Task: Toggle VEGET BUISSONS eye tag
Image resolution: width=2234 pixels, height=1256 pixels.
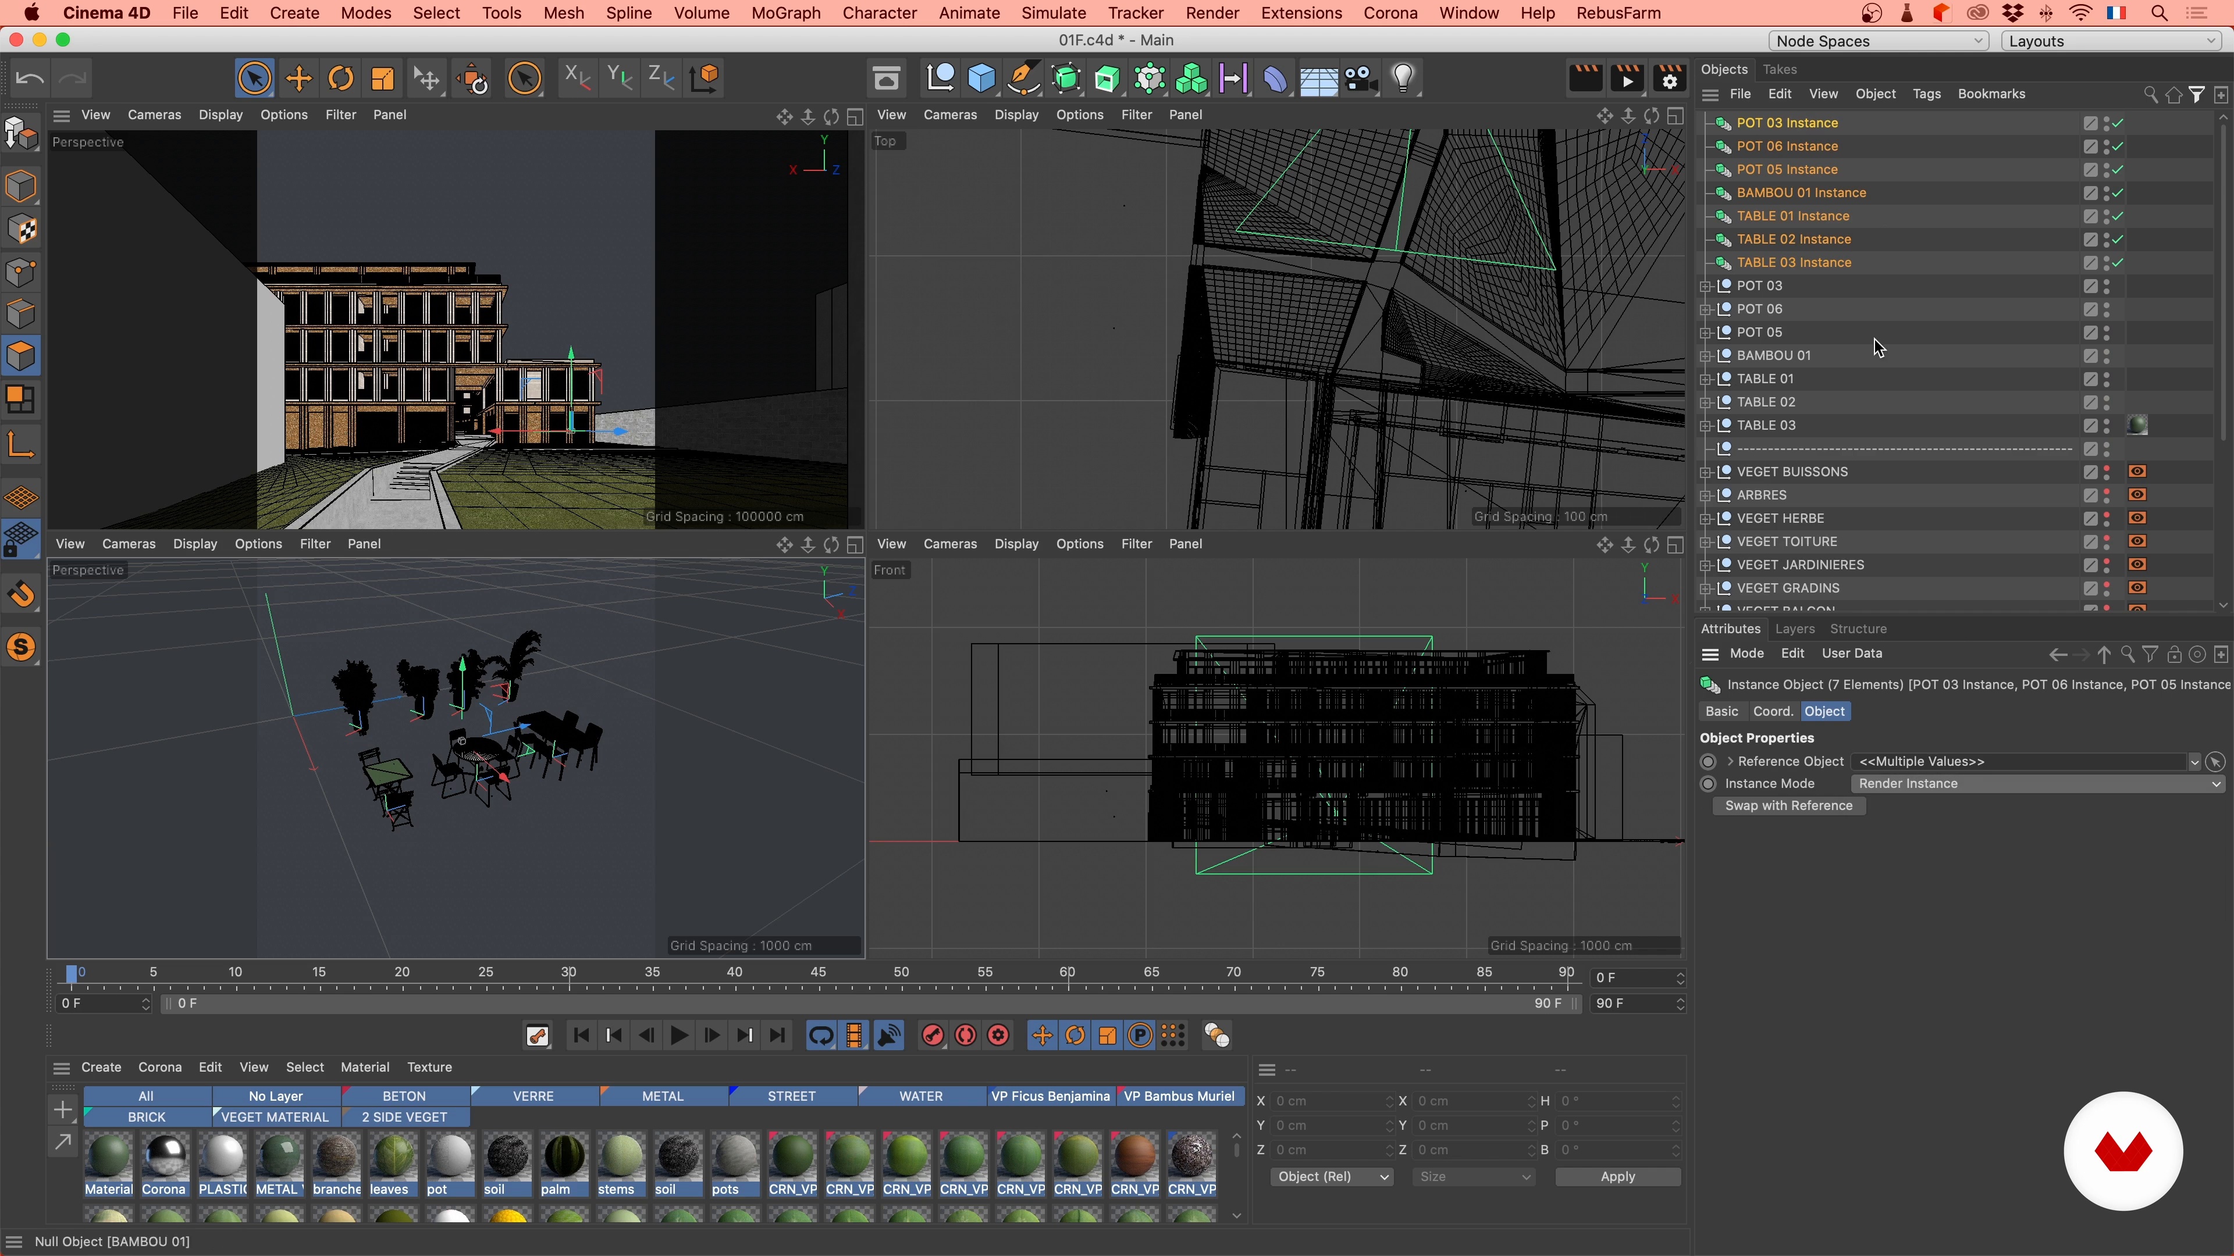Action: tap(2137, 472)
